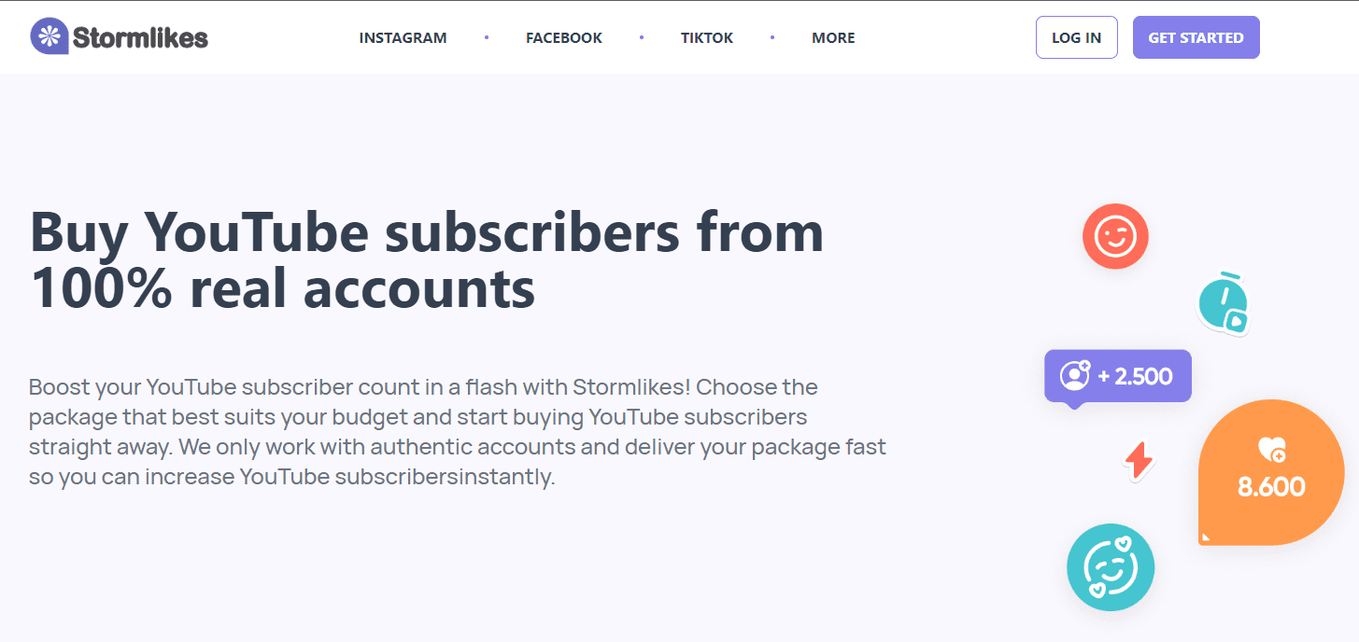
Task: Navigate to the TIKTOK page
Action: (x=707, y=37)
